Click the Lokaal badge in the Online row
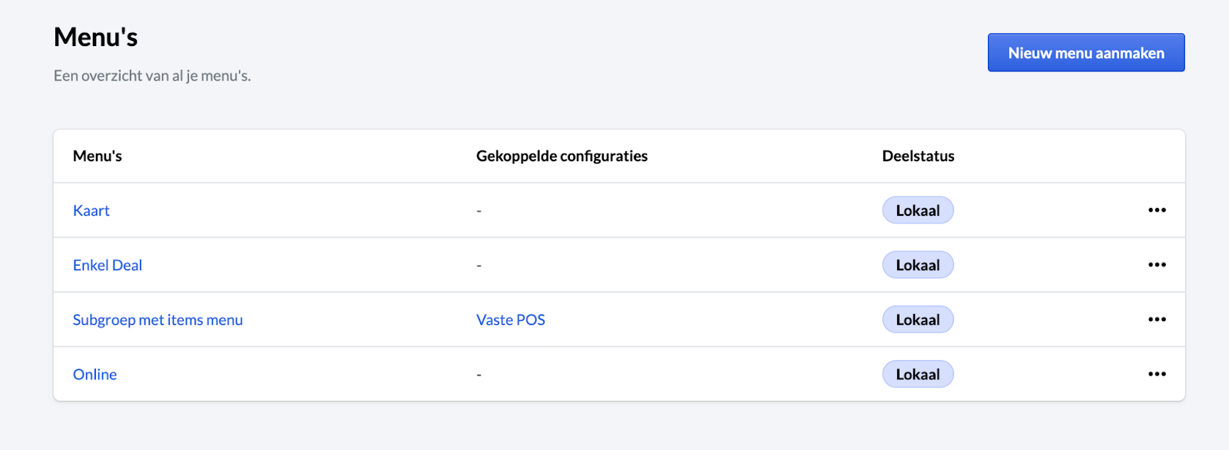The width and height of the screenshot is (1229, 450). click(x=917, y=374)
